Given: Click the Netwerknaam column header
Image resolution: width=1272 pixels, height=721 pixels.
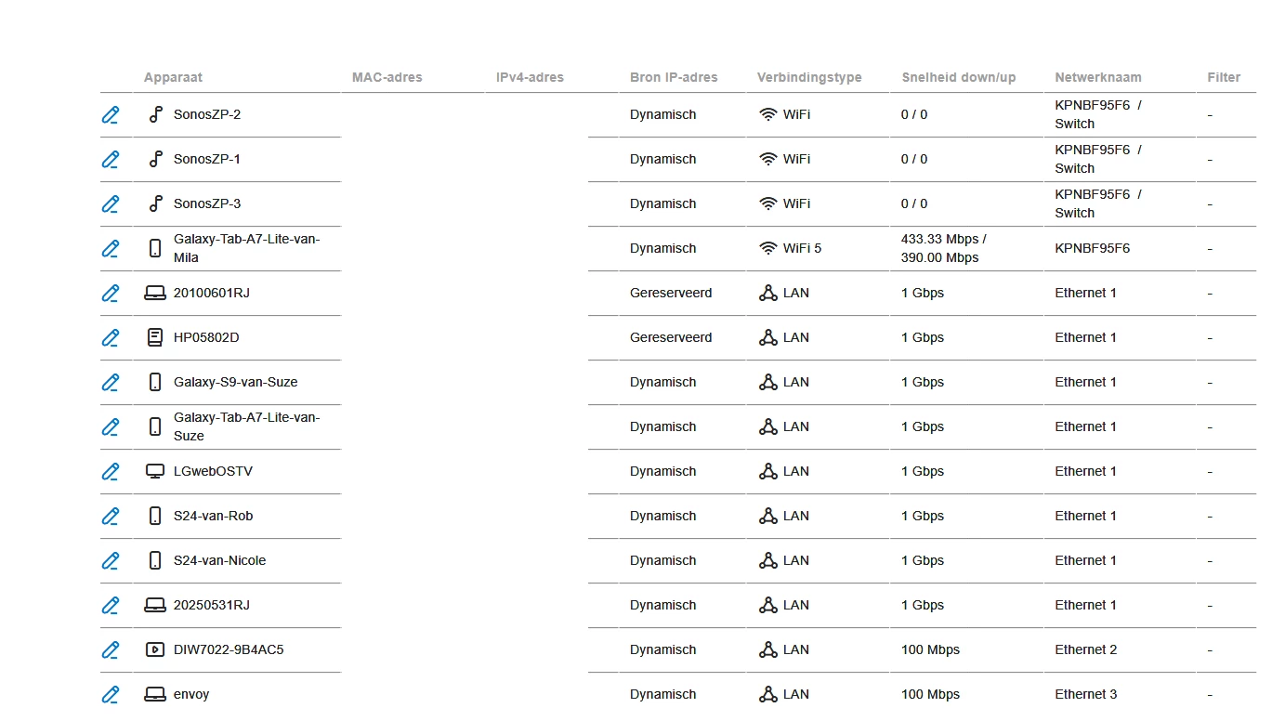Looking at the screenshot, I should (x=1098, y=78).
